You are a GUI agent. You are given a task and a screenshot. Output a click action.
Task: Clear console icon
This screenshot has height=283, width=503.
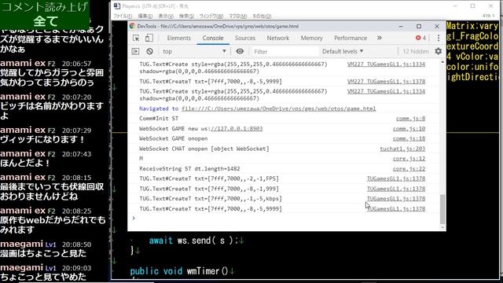149,51
